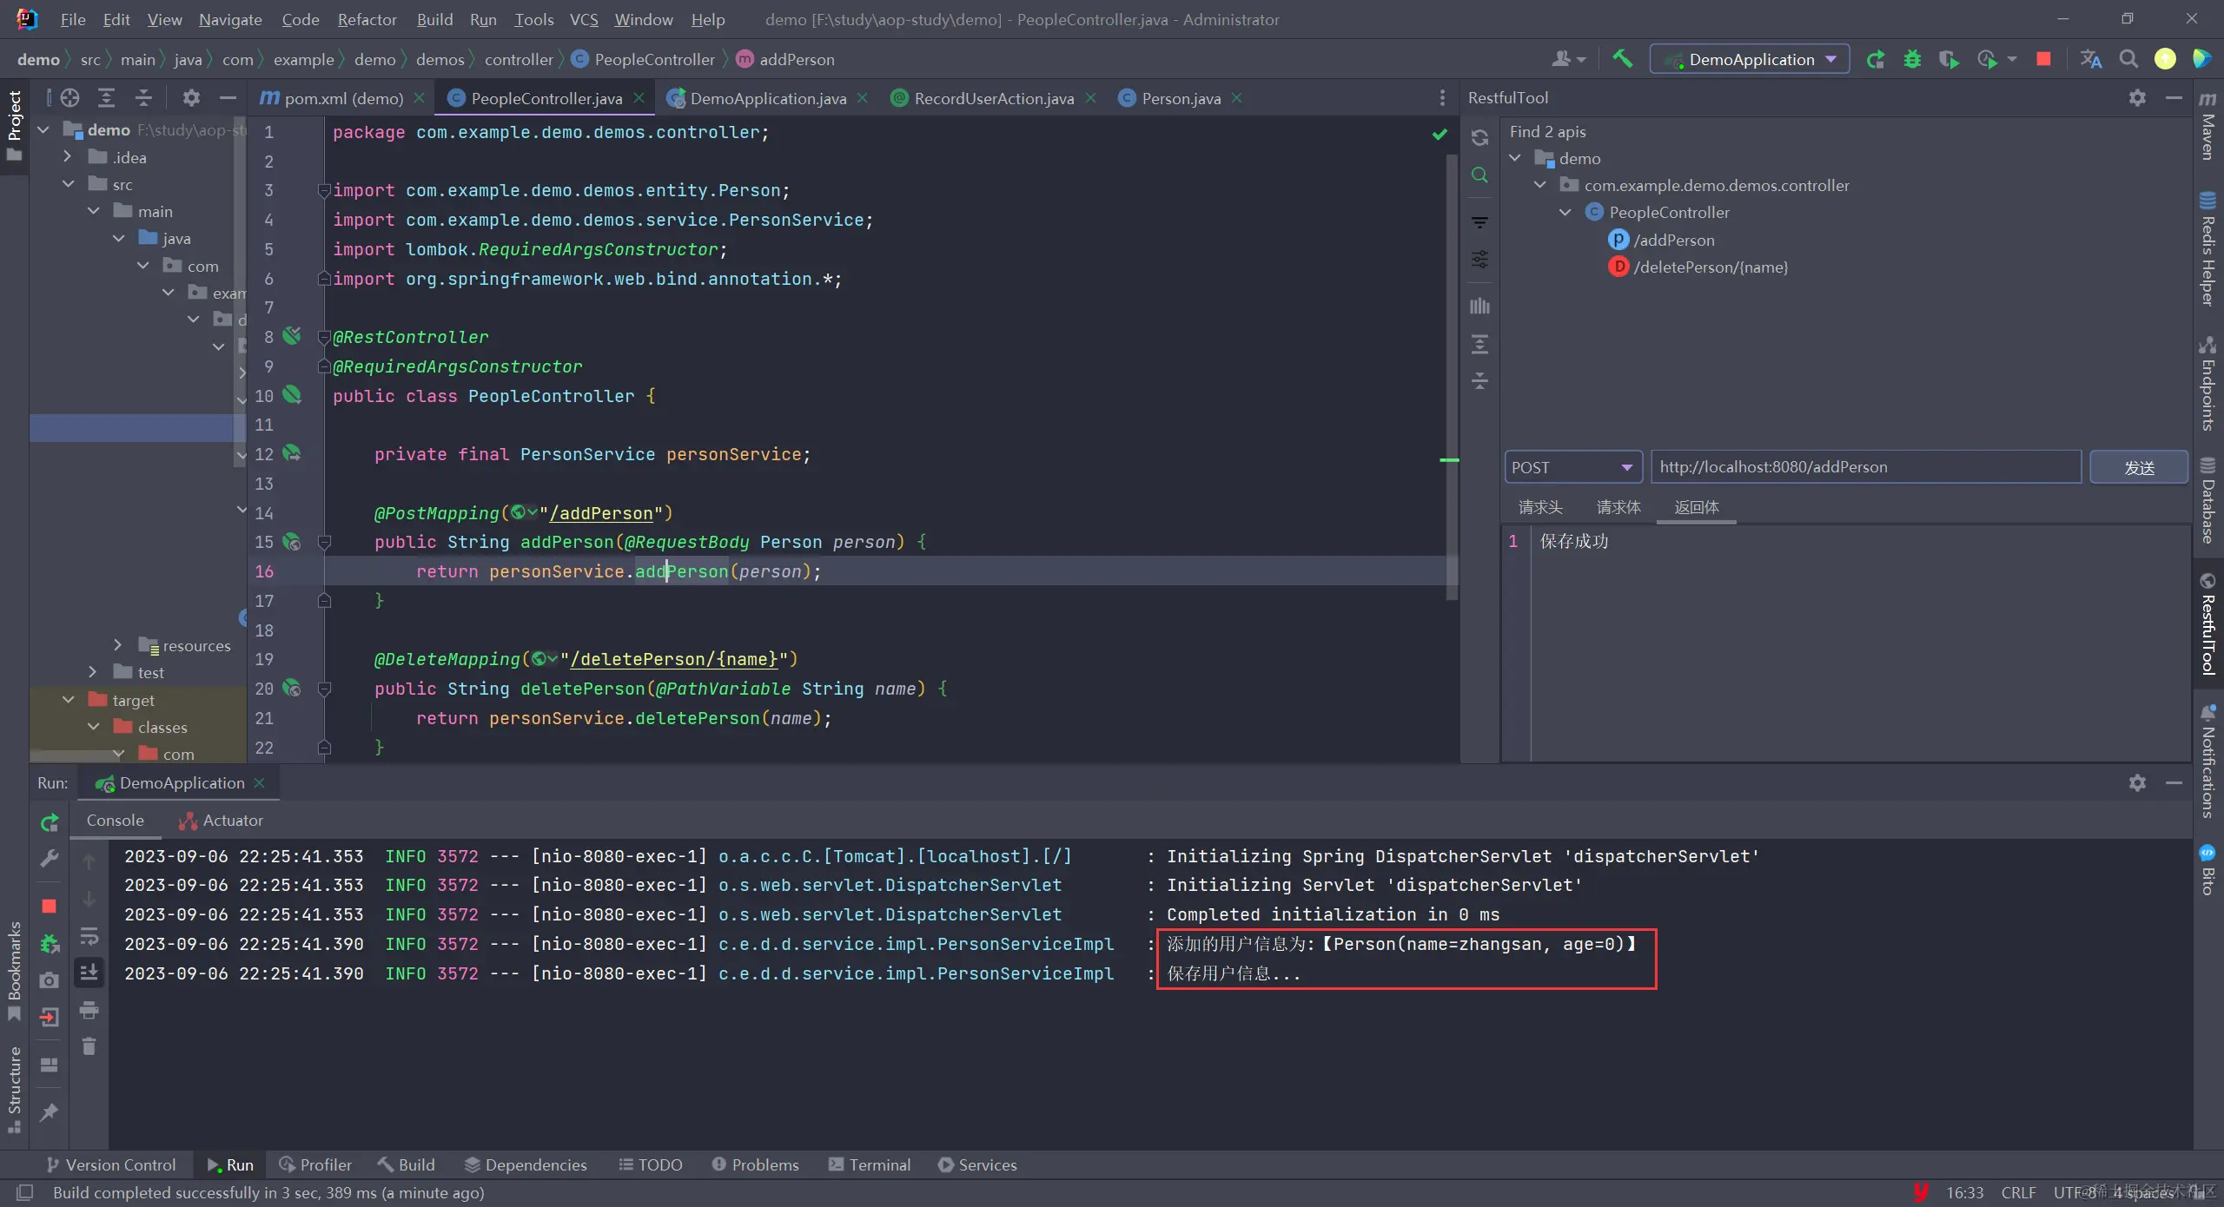2224x1207 pixels.
Task: Click the request URL input field
Action: (1864, 467)
